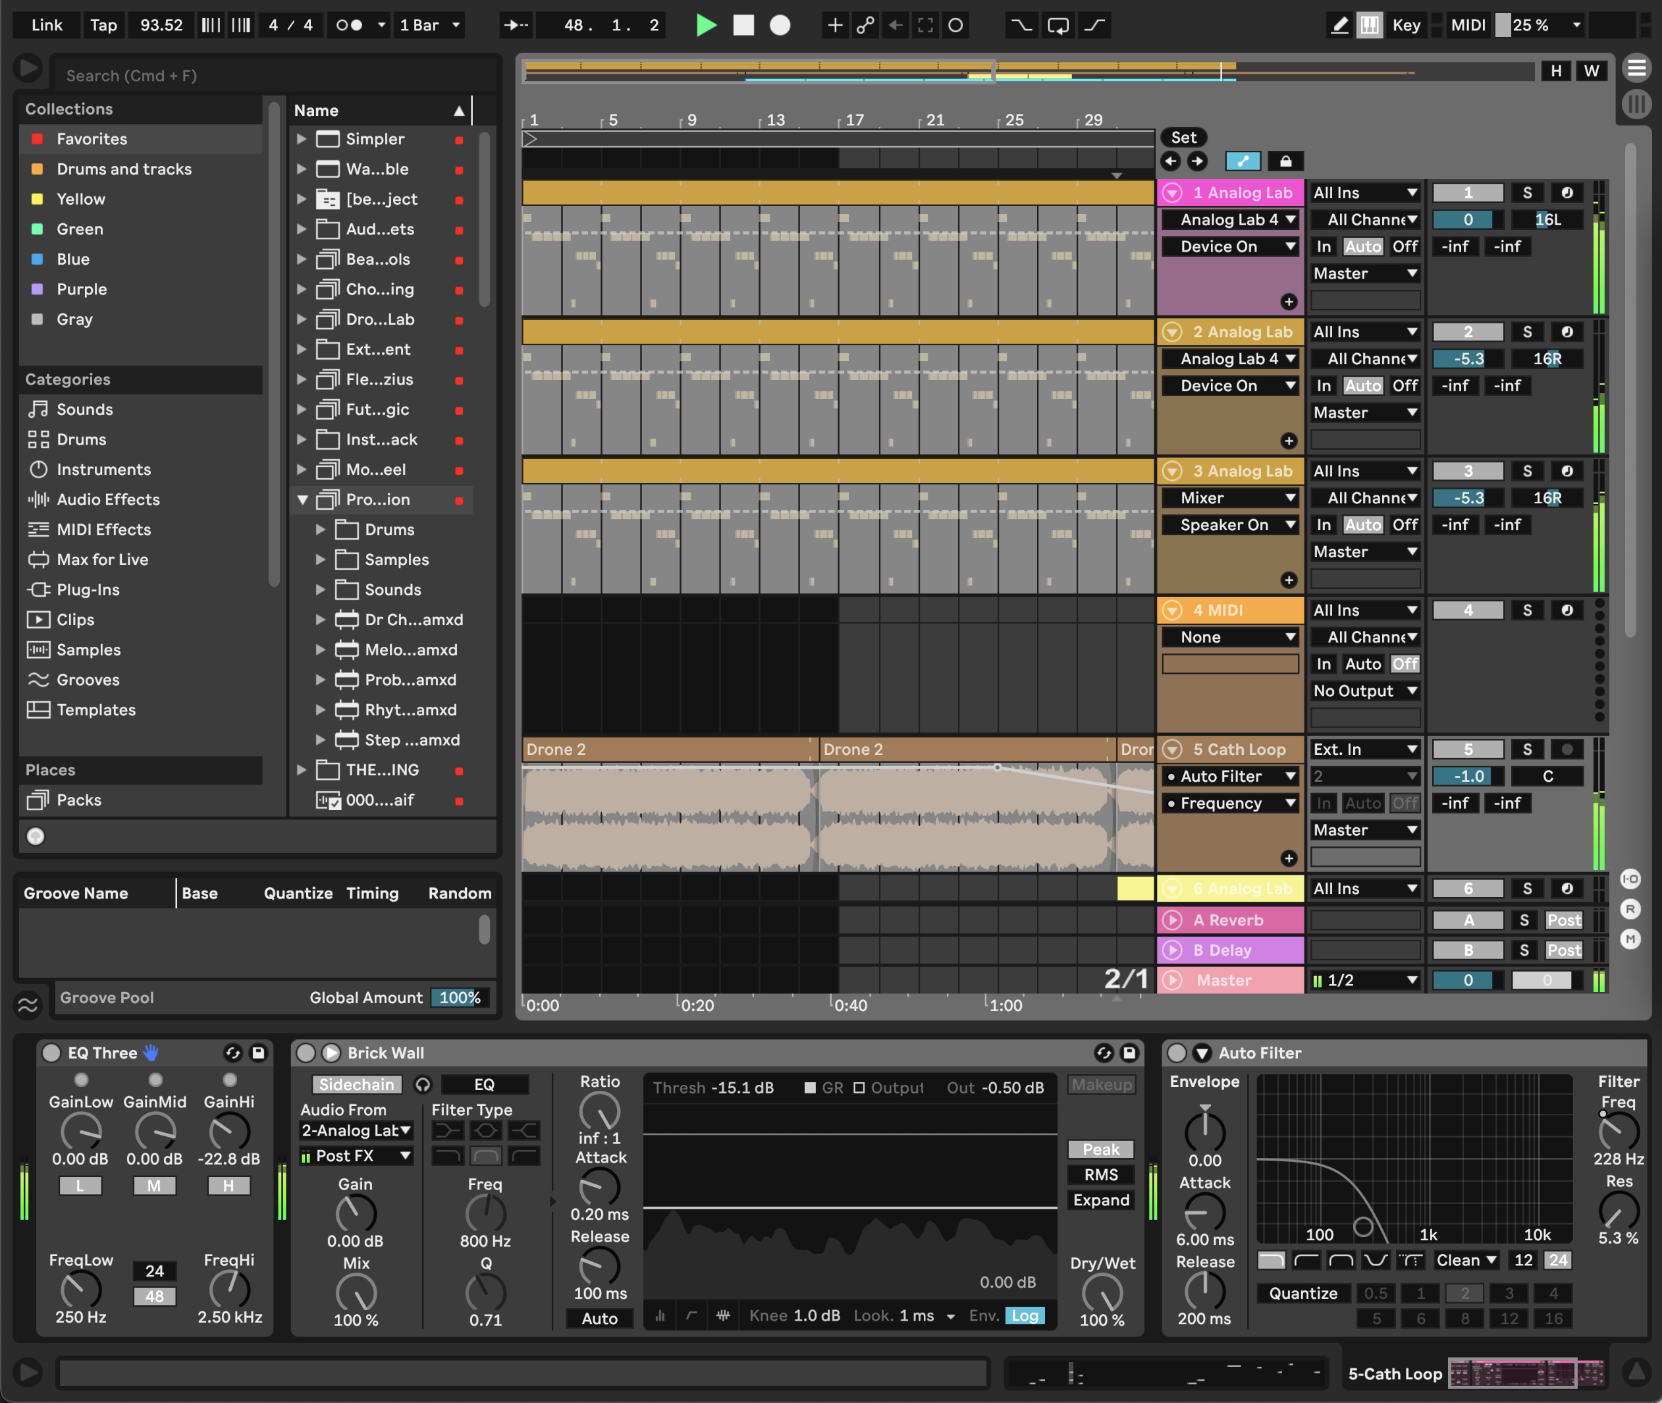Select Audio Effects category

tap(107, 499)
